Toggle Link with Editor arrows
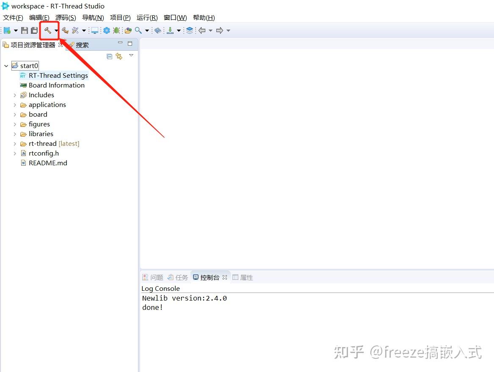 coord(119,56)
